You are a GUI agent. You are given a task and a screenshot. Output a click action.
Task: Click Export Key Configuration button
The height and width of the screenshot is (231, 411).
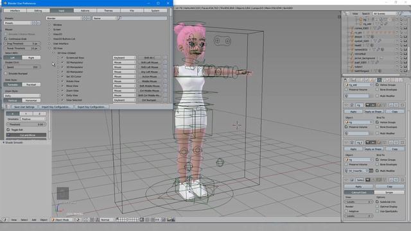(91, 107)
